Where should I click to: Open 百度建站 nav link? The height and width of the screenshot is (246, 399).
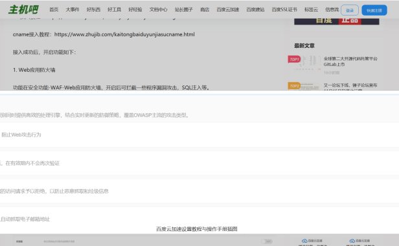(x=255, y=10)
